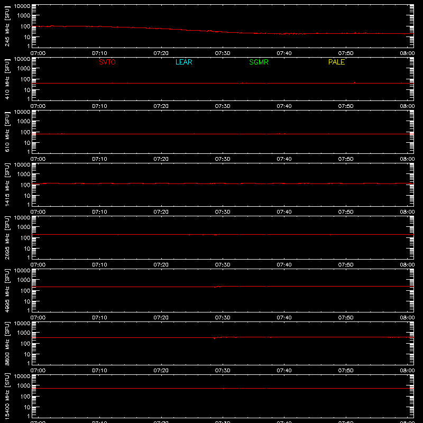Click 07:40 label under the 4995 MHz plot

[284, 318]
